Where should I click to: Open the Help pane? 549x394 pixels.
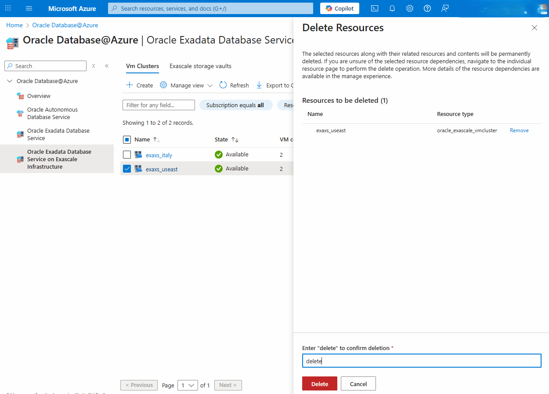(x=427, y=8)
